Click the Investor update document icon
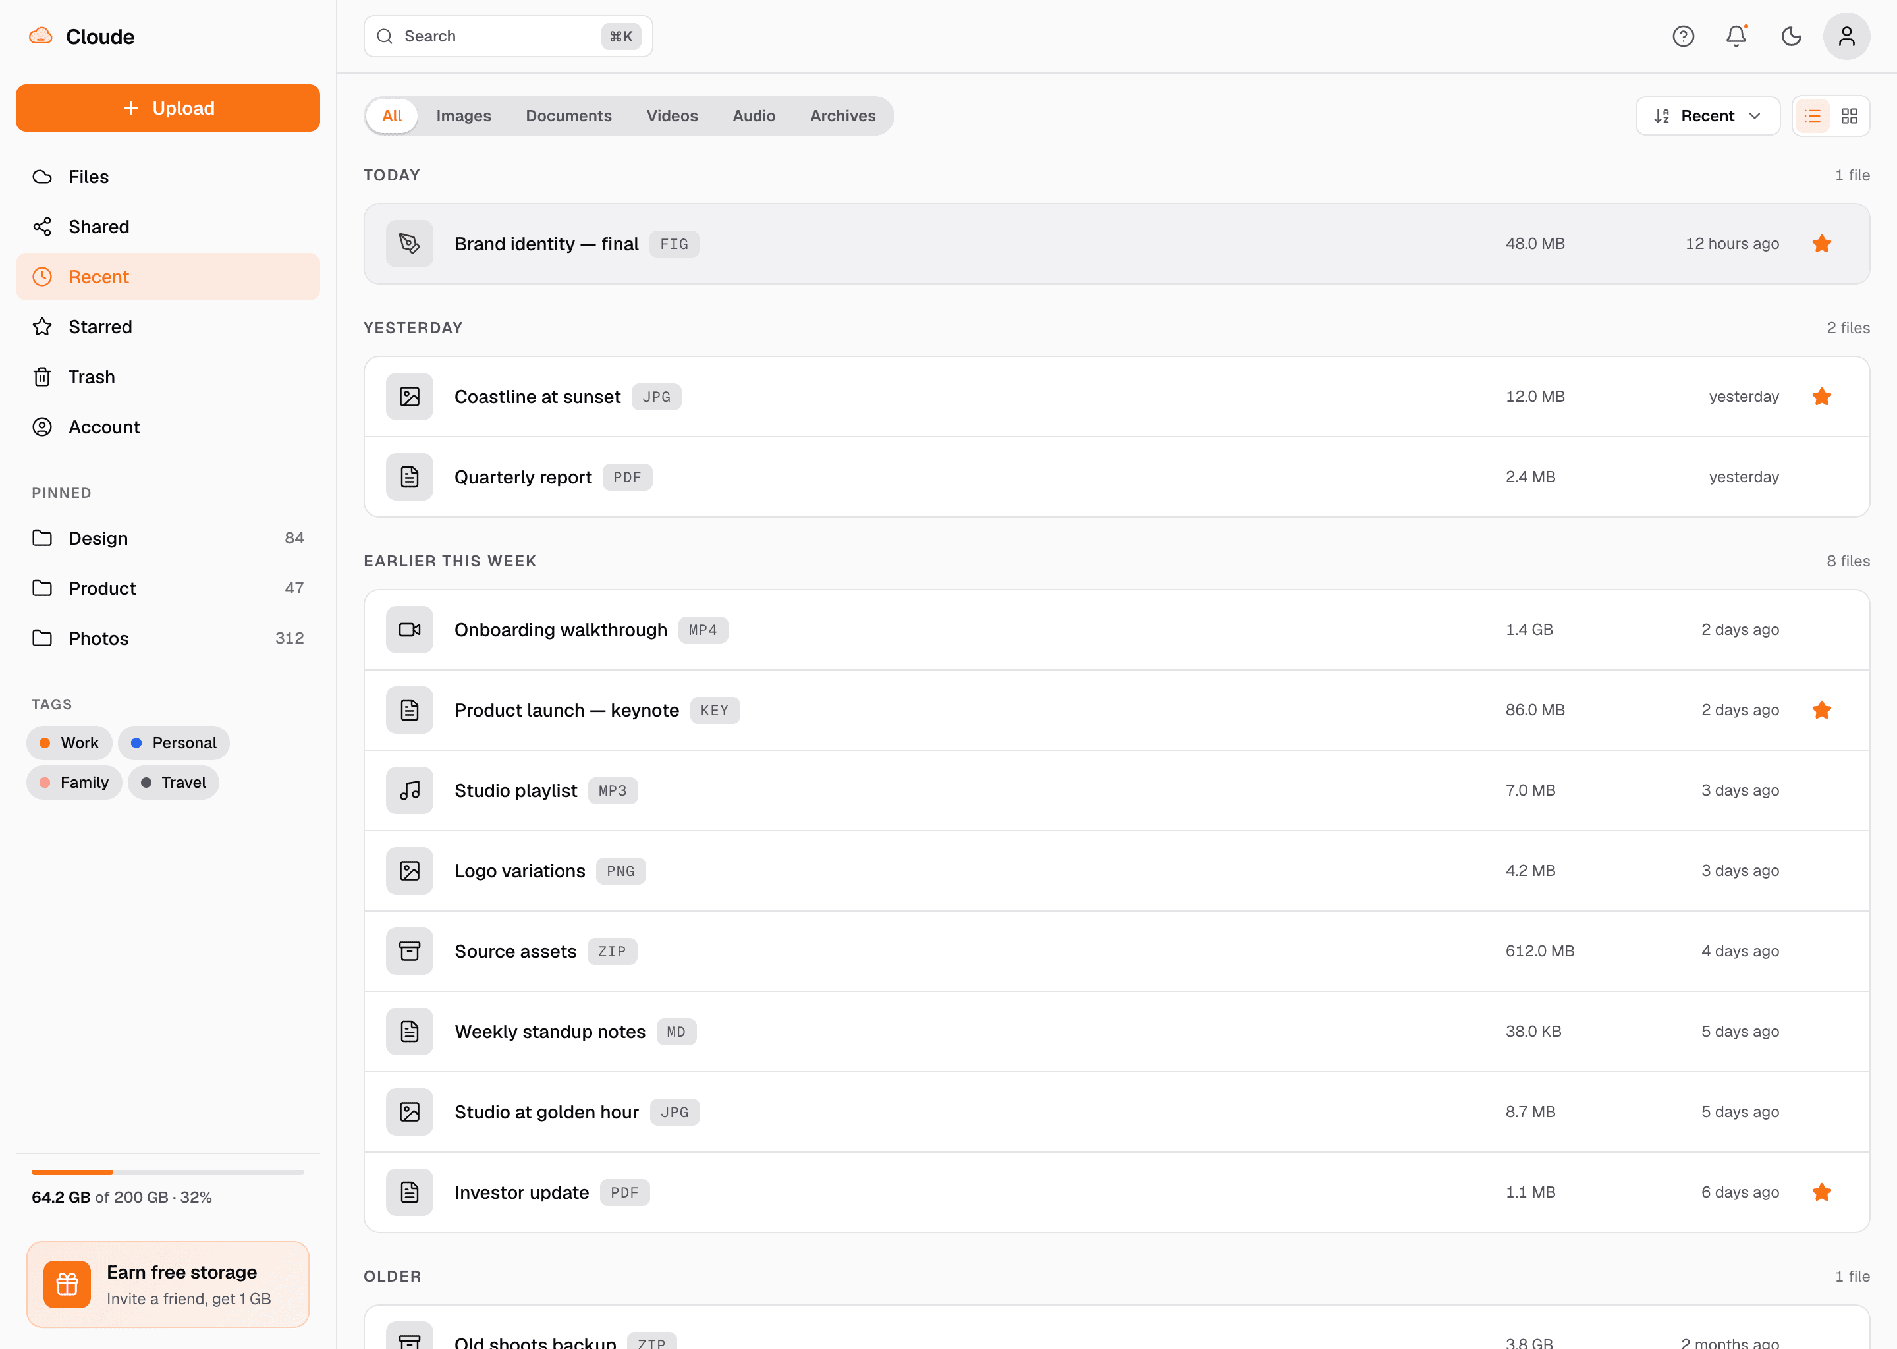 tap(410, 1192)
